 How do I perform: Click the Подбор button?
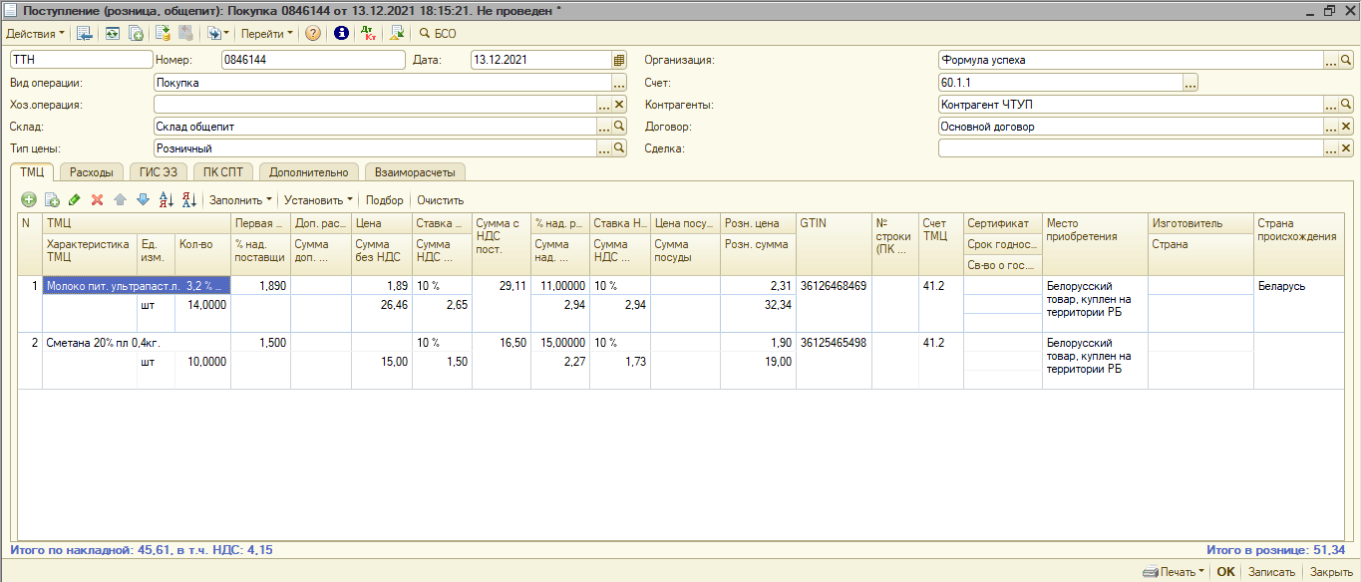(x=385, y=200)
